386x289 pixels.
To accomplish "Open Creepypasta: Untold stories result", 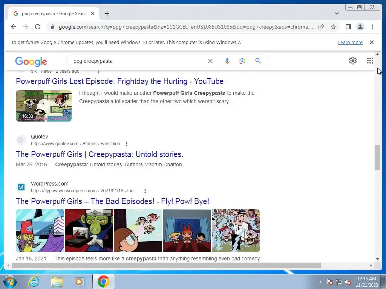I will pyautogui.click(x=100, y=154).
